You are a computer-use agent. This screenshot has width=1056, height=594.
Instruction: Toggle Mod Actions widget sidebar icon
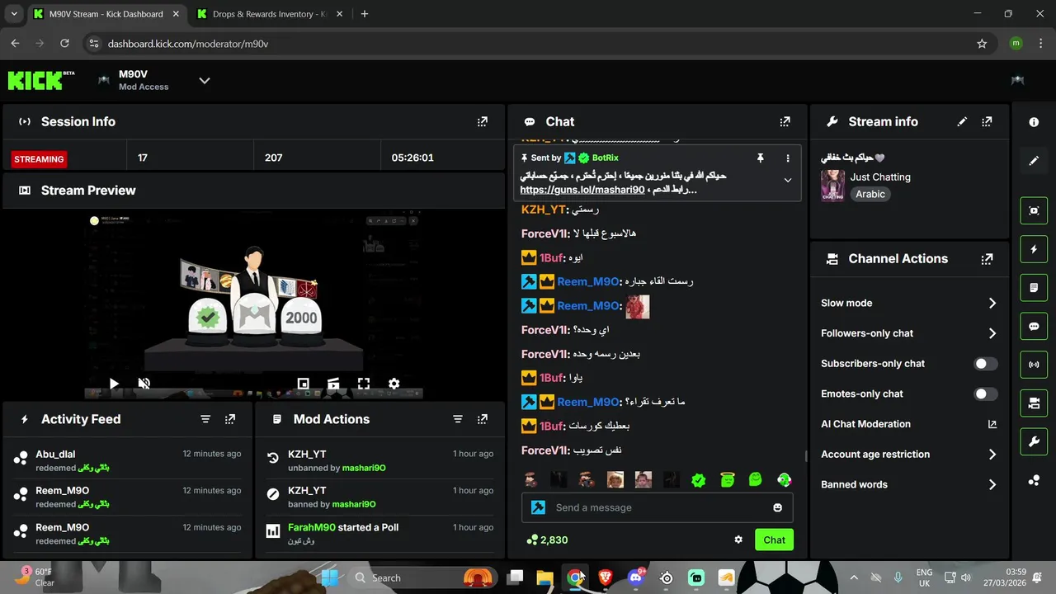(x=1034, y=288)
